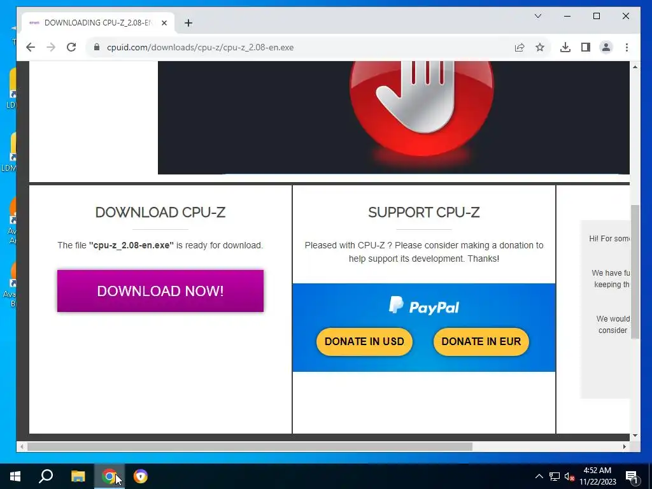Select the DOWNLOADING CPU-Z tab
This screenshot has height=489, width=652.
[x=97, y=23]
